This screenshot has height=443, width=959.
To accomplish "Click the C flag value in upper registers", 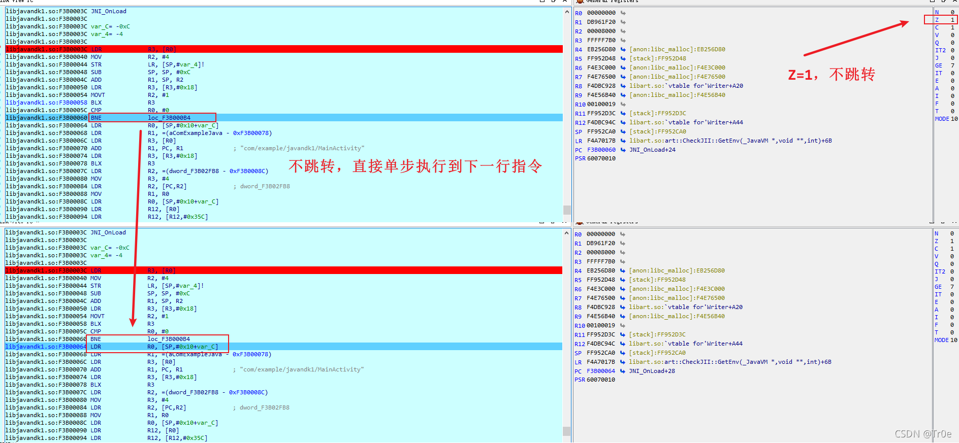I will (952, 27).
